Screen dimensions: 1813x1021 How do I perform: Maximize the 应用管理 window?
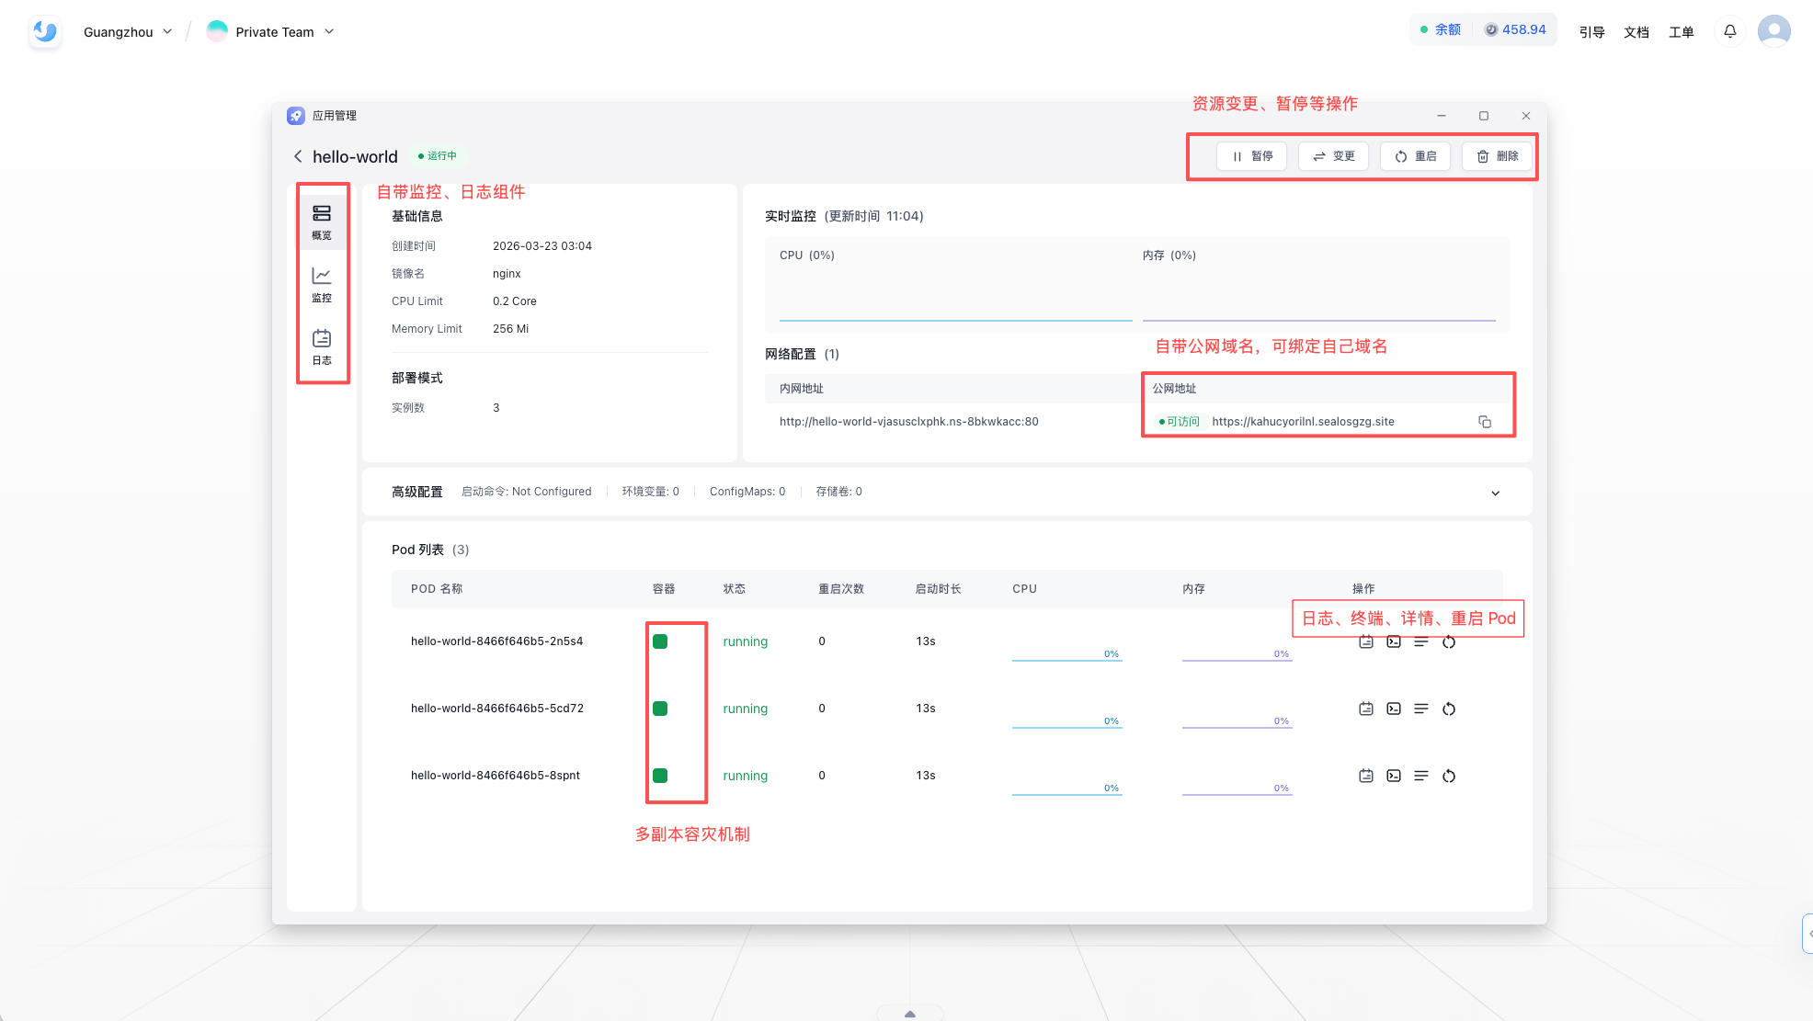pyautogui.click(x=1484, y=116)
